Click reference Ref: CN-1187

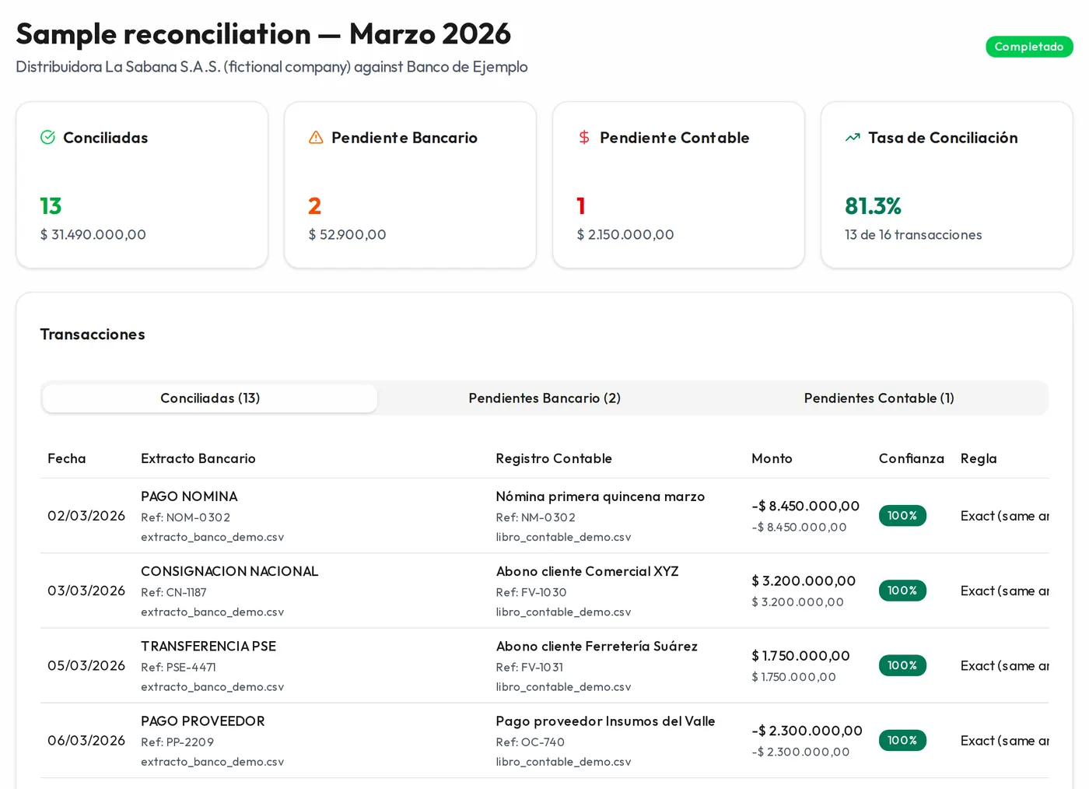click(173, 592)
